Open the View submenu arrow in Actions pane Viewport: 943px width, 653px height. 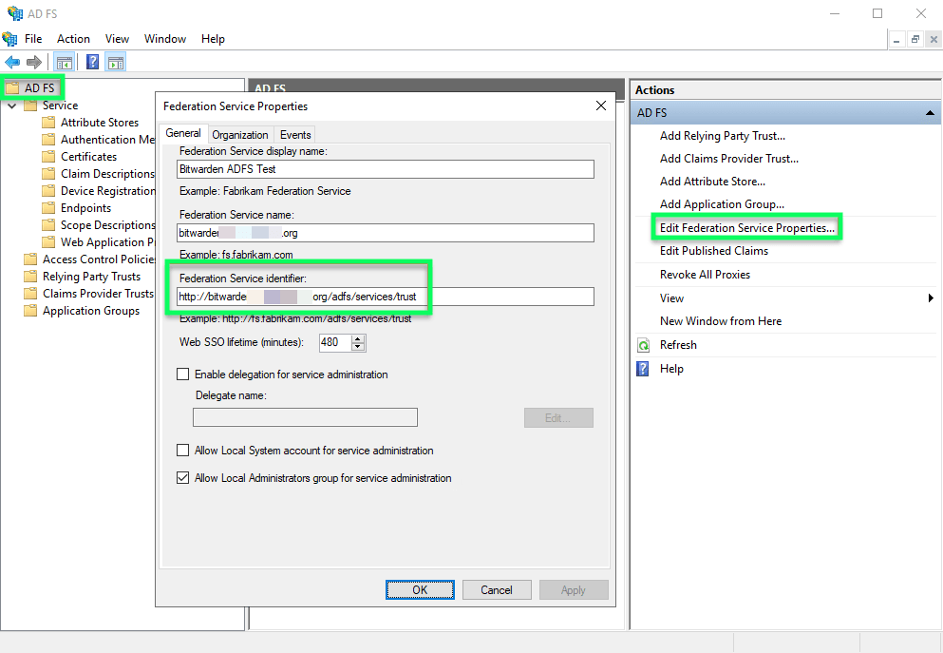pos(930,298)
